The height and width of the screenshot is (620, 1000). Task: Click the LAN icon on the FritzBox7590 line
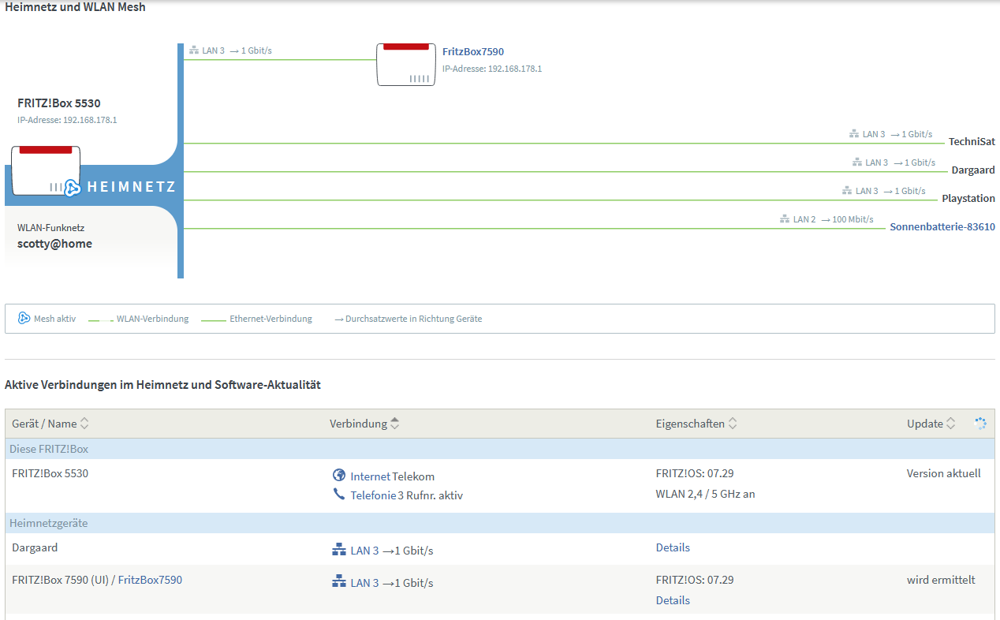(x=193, y=50)
